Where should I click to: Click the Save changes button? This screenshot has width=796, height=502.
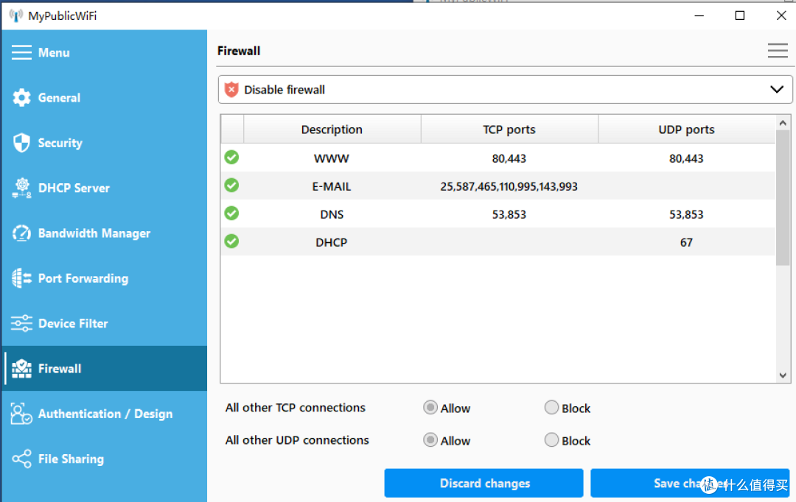690,484
